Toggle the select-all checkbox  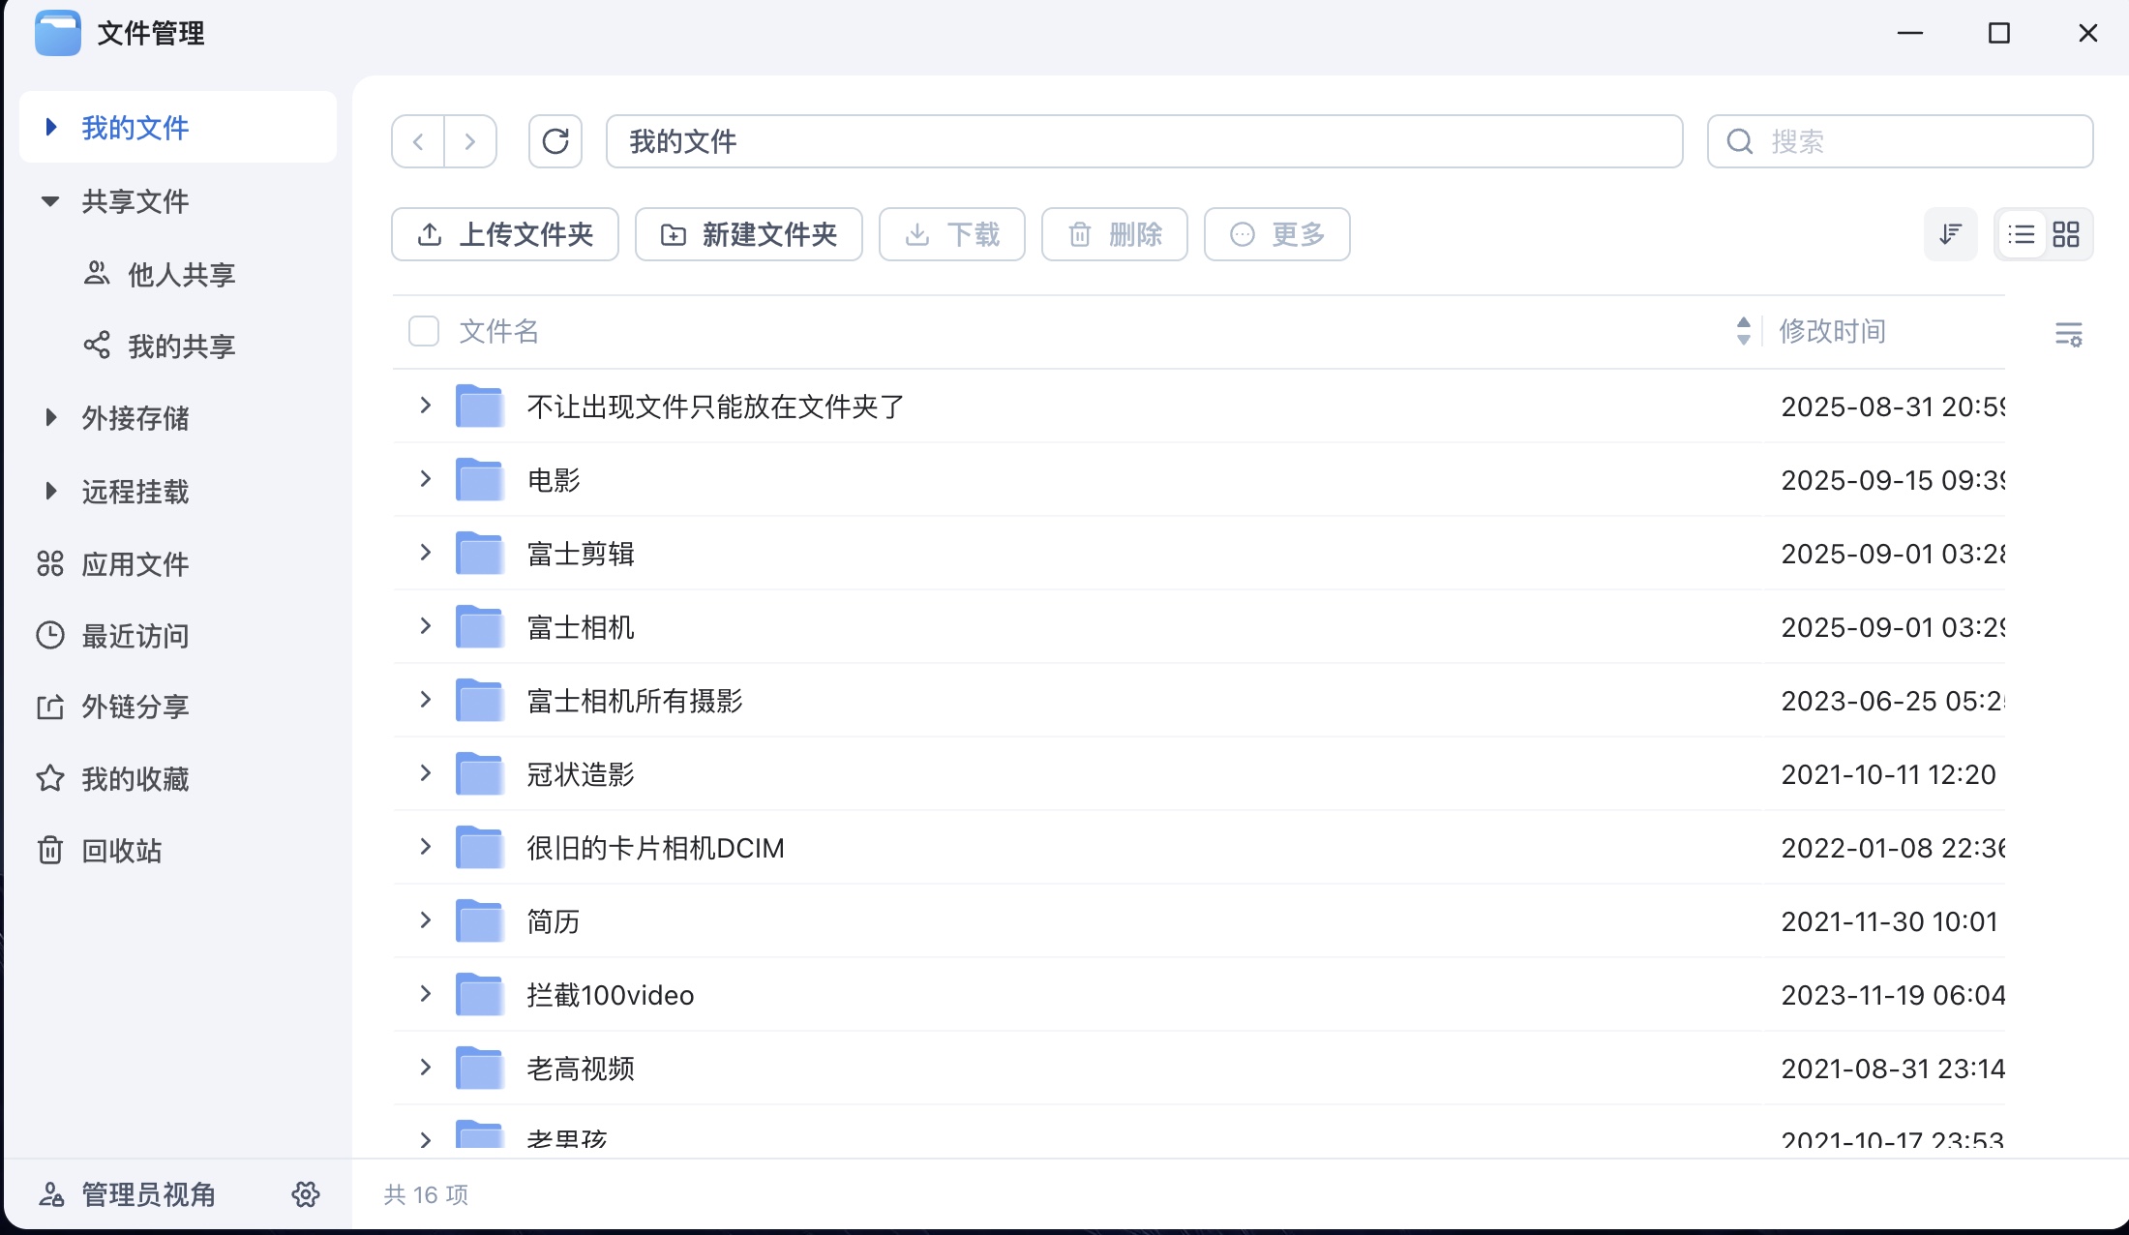(424, 331)
